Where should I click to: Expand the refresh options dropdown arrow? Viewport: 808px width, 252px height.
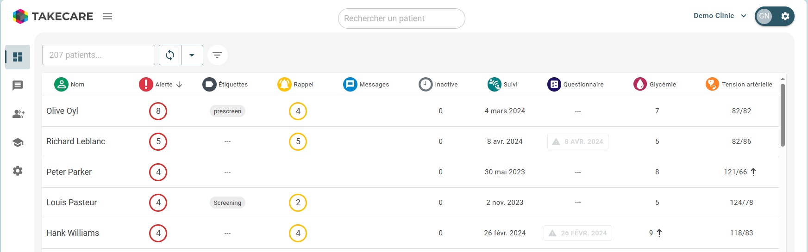coord(192,55)
